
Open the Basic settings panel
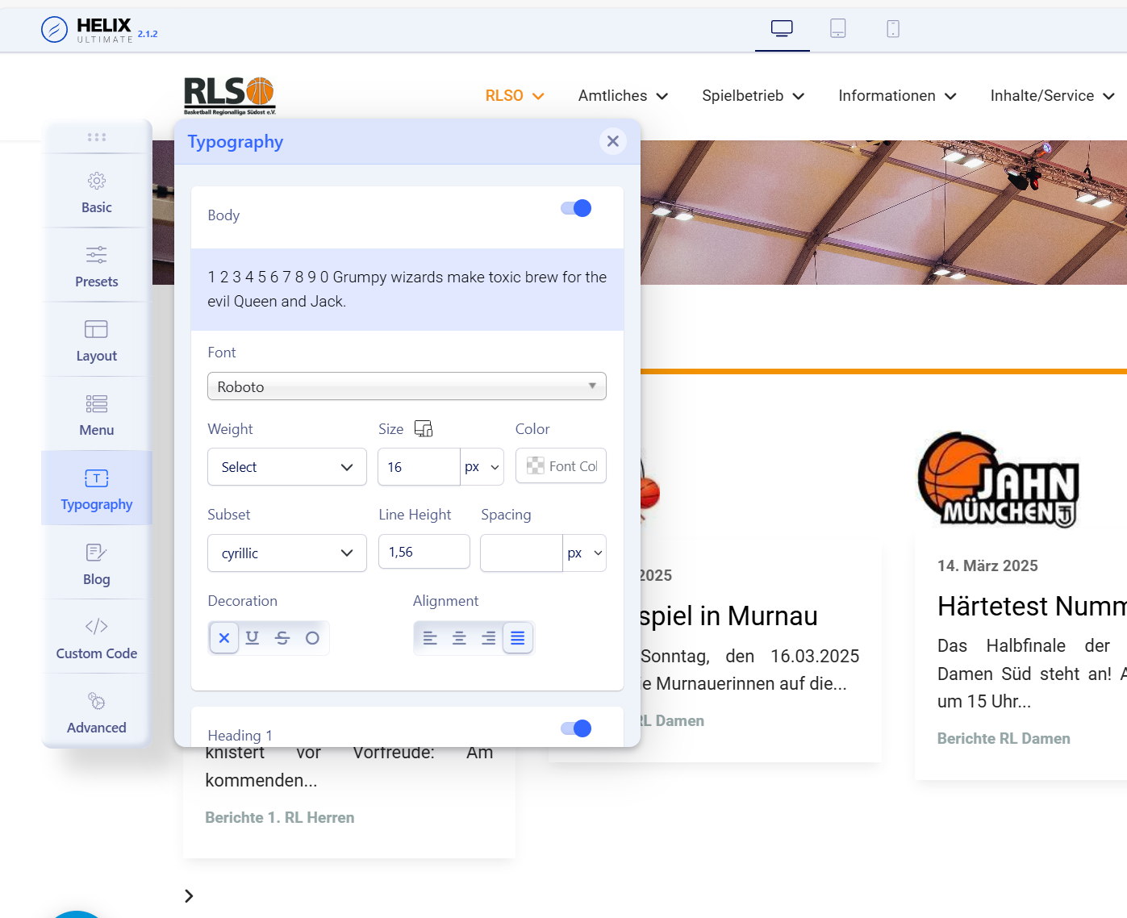pyautogui.click(x=97, y=192)
